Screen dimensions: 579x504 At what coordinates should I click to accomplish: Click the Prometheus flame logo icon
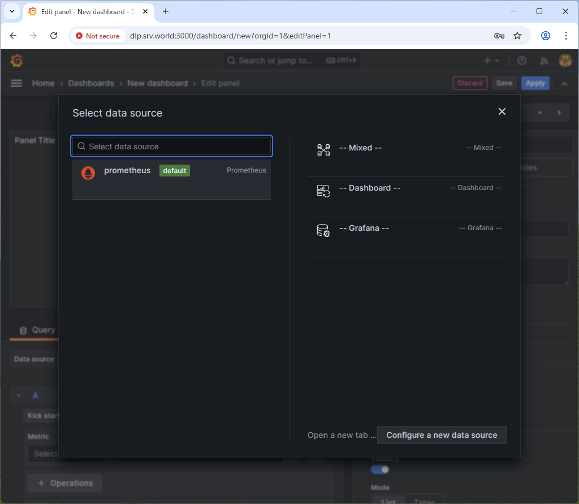point(88,173)
